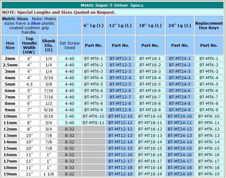Image resolution: width=226 pixels, height=178 pixels.
Task: Click part number BT-MT12-1
Action: coord(120,58)
